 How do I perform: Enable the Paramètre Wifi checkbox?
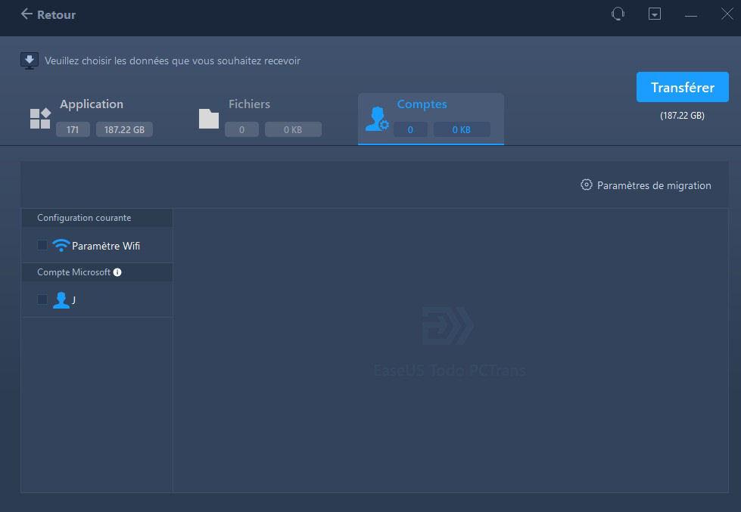[x=42, y=245]
